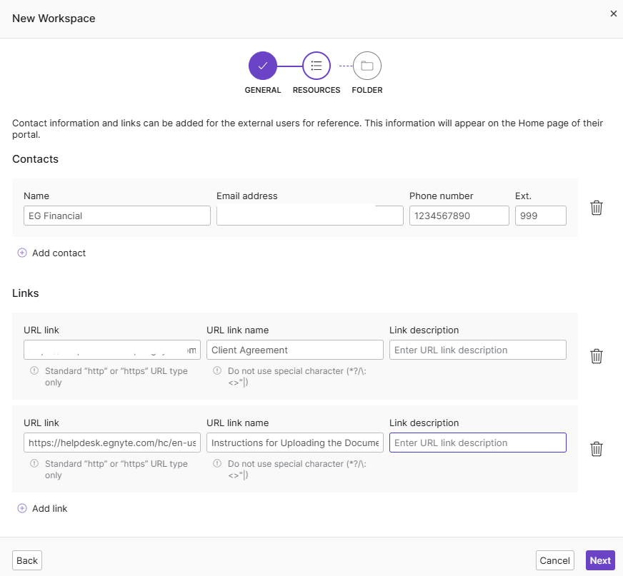Focus Link description field for Client Agreement
The height and width of the screenshot is (576, 623).
[478, 350]
